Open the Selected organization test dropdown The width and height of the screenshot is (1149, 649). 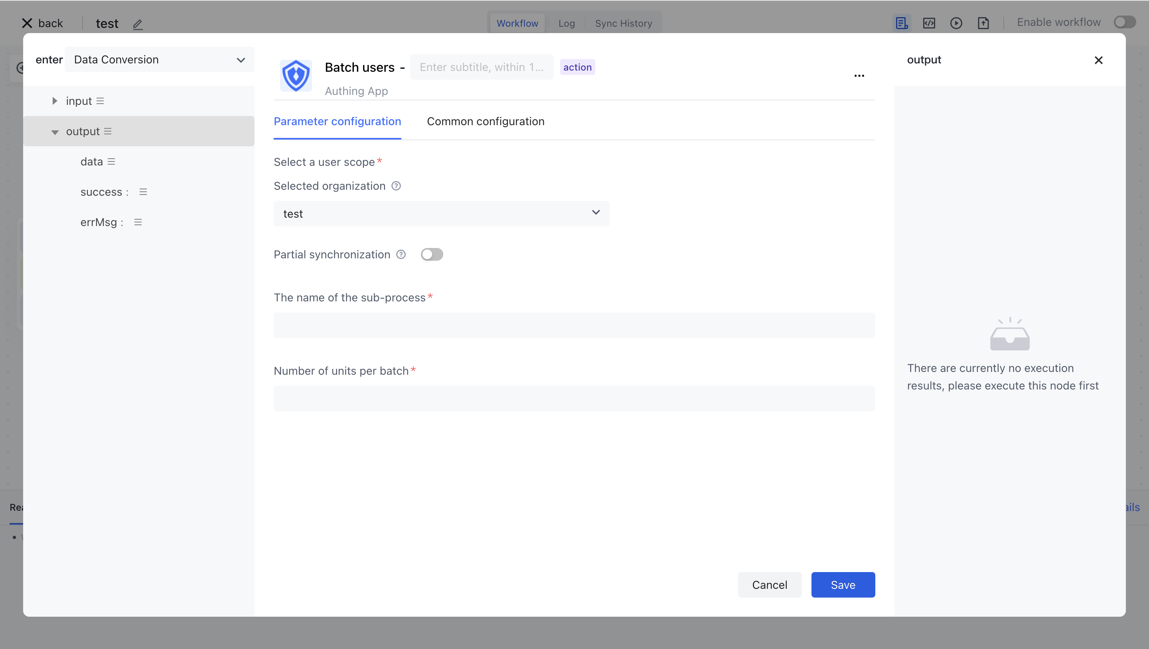(x=441, y=214)
